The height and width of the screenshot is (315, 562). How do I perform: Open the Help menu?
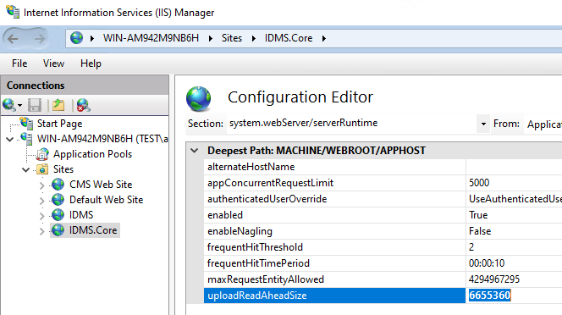[x=91, y=64]
